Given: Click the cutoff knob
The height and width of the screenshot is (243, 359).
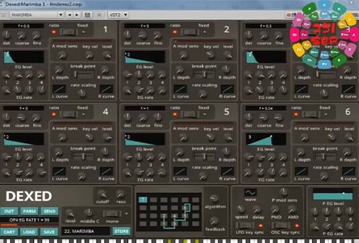Looking at the screenshot, I should point(102,194).
